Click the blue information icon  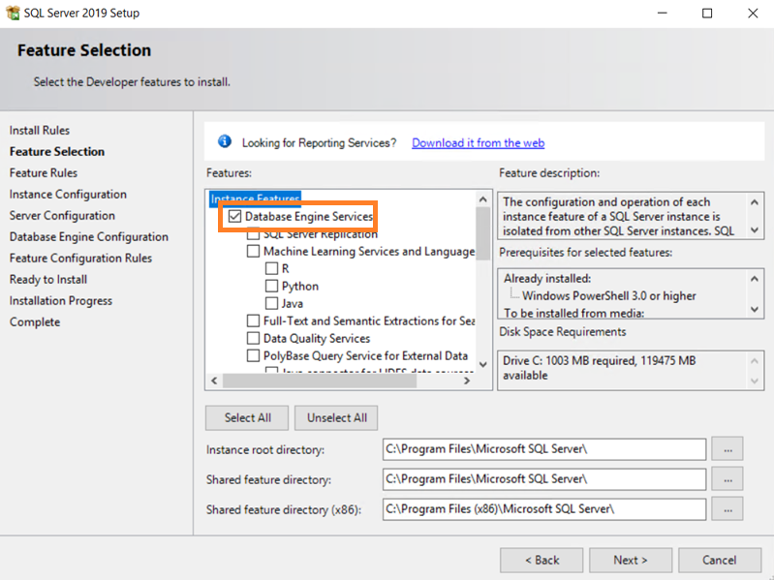tap(225, 142)
